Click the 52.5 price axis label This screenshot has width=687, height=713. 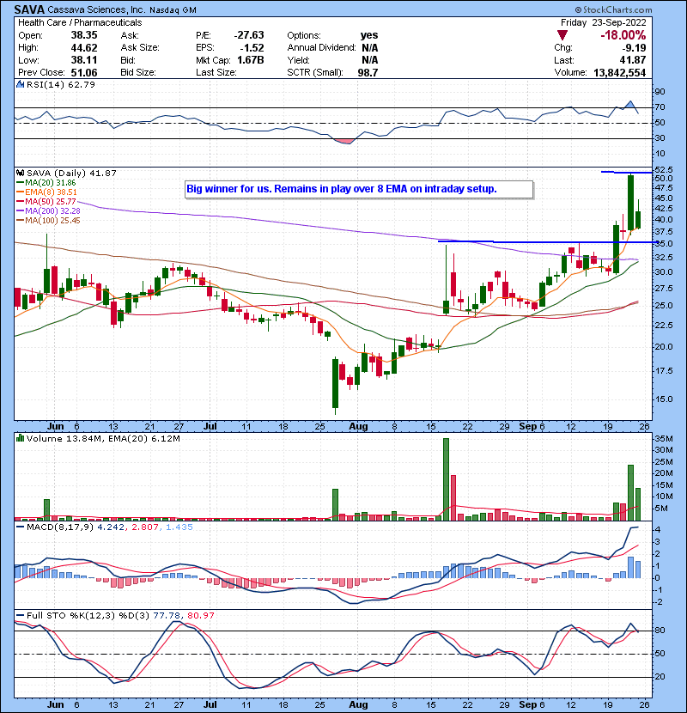click(664, 169)
